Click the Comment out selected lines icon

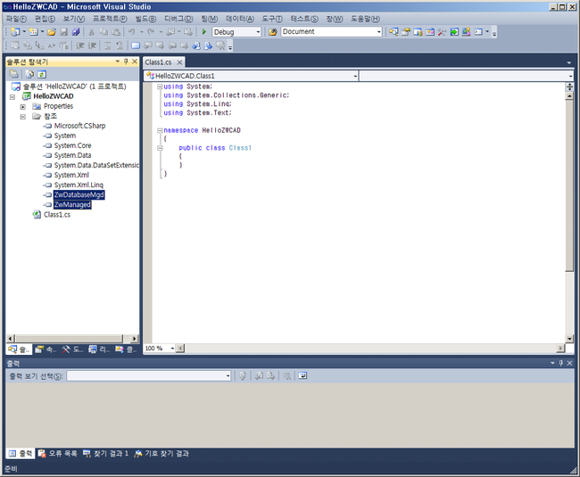pyautogui.click(x=107, y=45)
